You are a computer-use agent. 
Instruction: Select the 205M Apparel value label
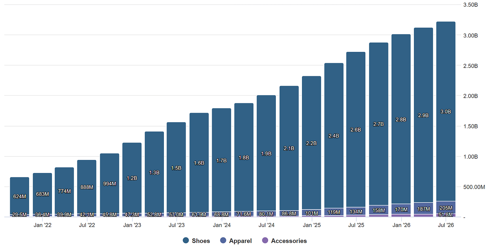click(x=446, y=208)
